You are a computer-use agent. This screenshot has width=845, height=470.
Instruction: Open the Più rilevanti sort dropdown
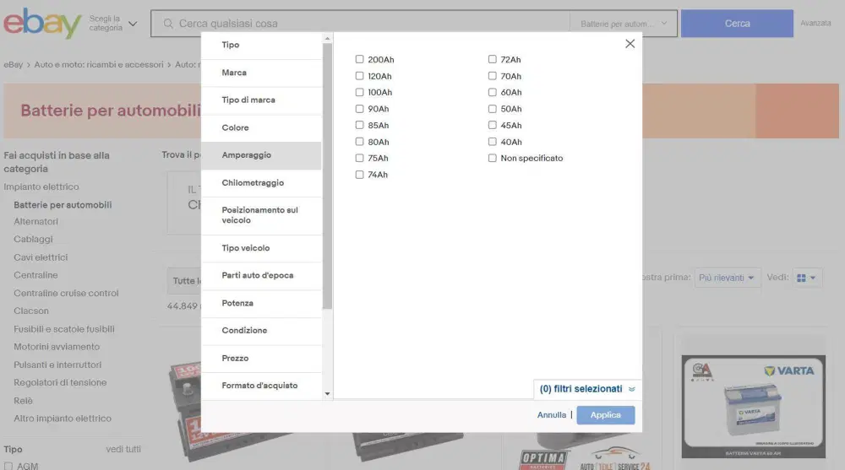point(727,278)
